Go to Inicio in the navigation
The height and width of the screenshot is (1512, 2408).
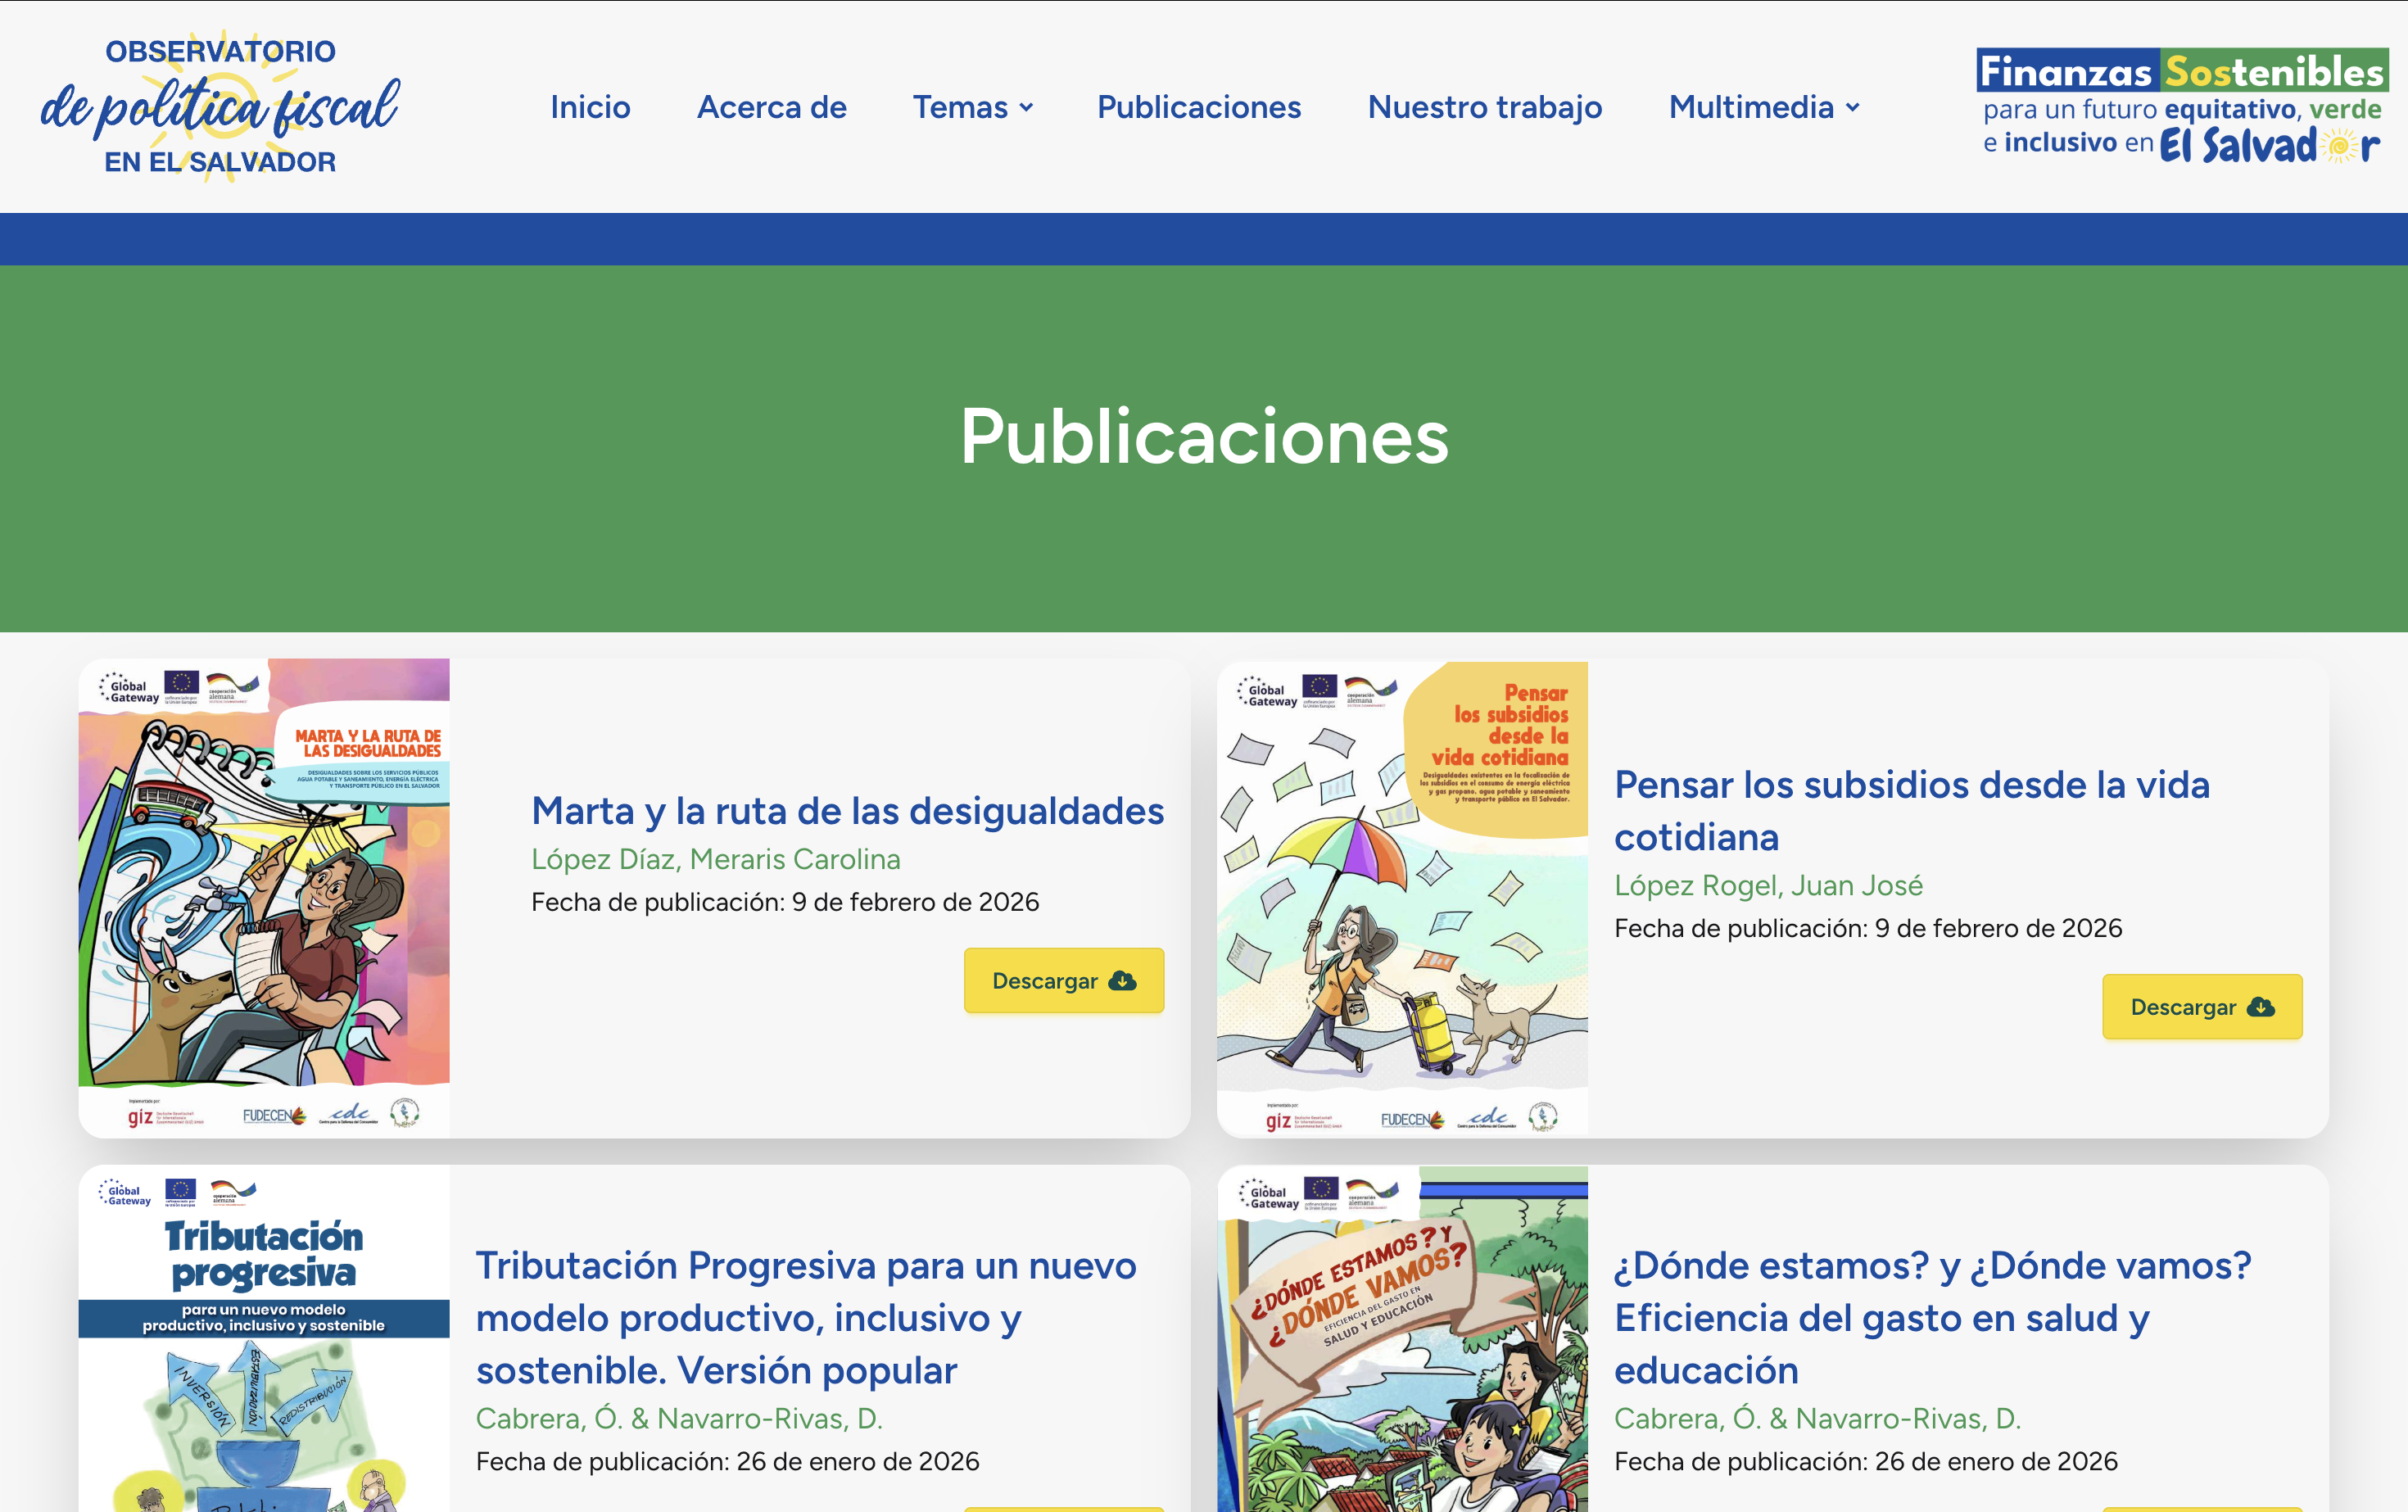click(x=590, y=107)
